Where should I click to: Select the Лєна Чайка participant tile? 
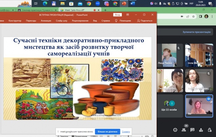169,55
